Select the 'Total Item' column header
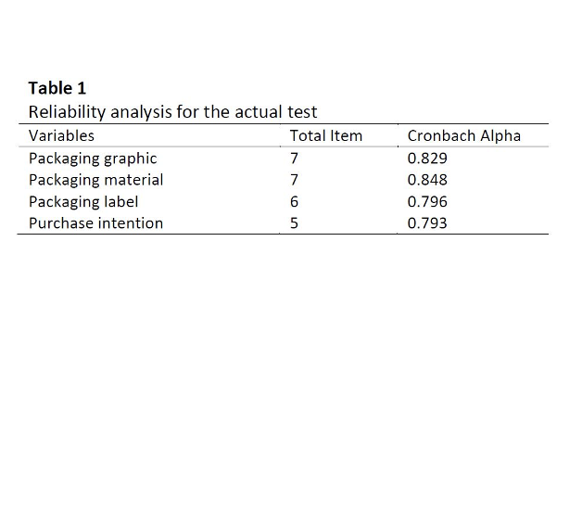582x521 pixels. (326, 136)
